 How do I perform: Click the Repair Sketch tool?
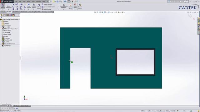click(x=70, y=7)
